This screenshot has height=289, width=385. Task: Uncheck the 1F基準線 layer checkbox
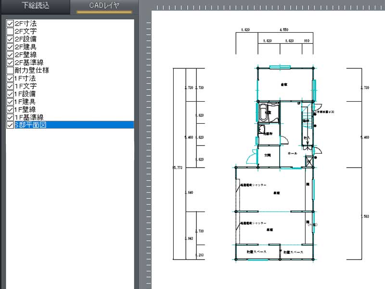(x=10, y=117)
